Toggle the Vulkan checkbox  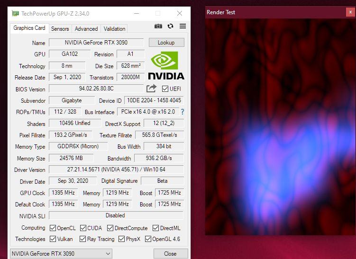point(53,239)
